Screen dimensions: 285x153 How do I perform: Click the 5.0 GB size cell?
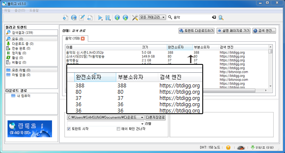pyautogui.click(x=146, y=53)
